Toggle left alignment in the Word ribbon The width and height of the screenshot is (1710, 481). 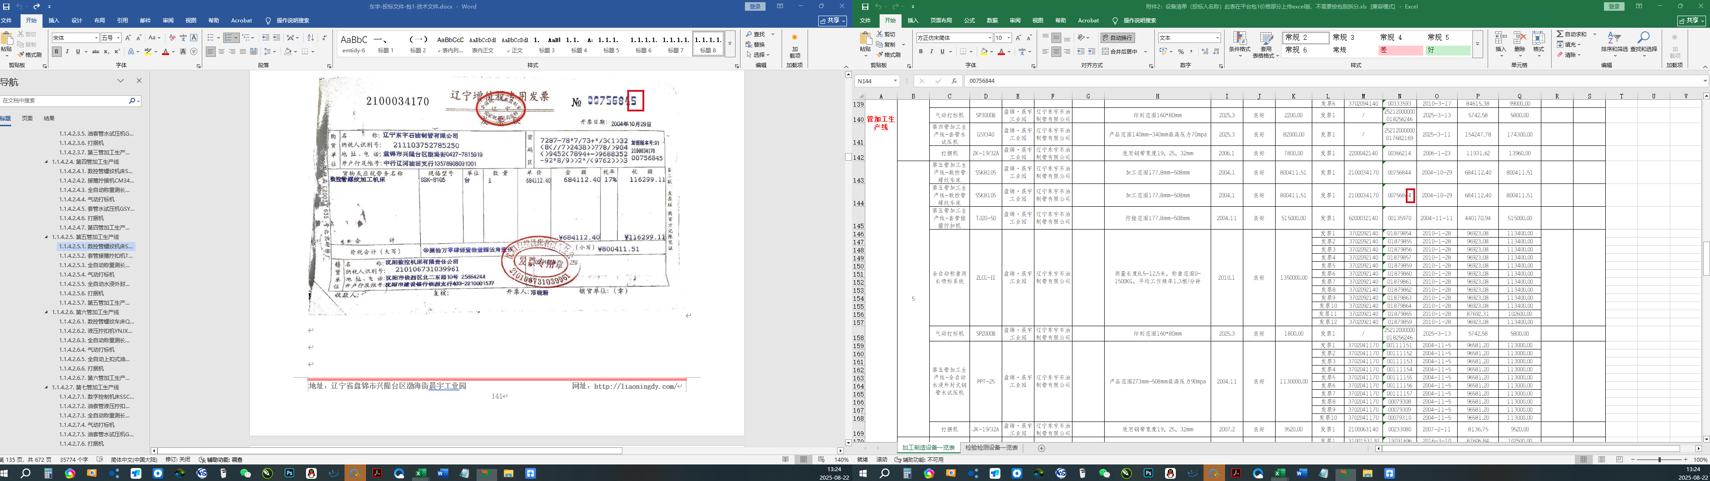[x=210, y=52]
